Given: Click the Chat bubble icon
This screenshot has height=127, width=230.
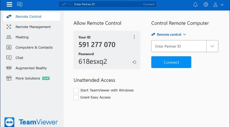Looking at the screenshot, I should click(x=9, y=58).
